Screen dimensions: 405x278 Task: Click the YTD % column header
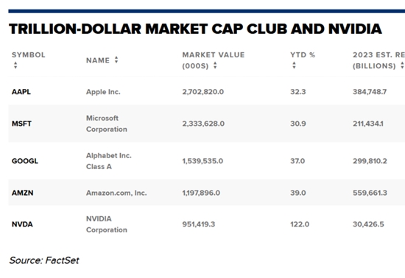303,55
